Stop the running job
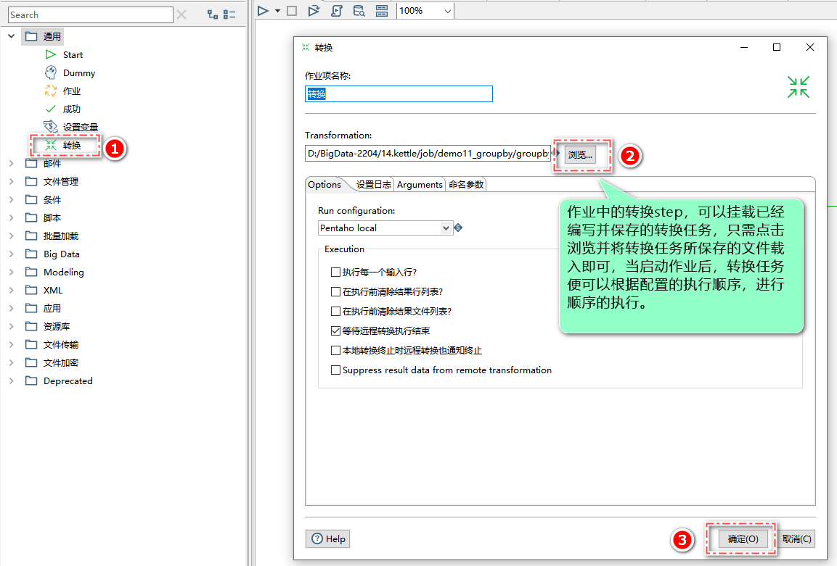 [x=292, y=11]
